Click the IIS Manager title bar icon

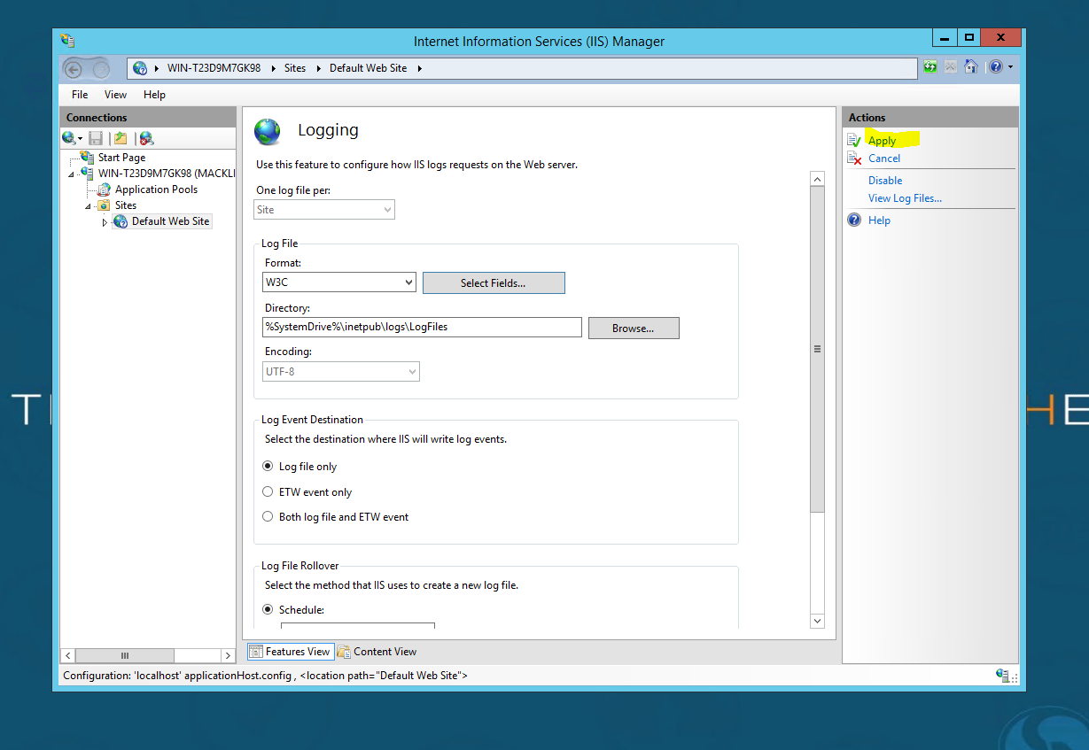67,41
